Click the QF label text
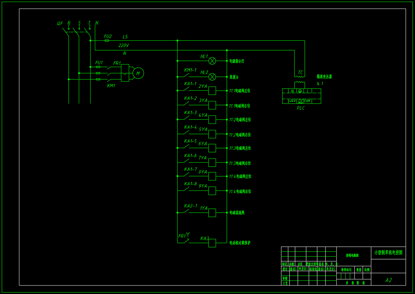This screenshot has width=415, height=294. [60, 24]
